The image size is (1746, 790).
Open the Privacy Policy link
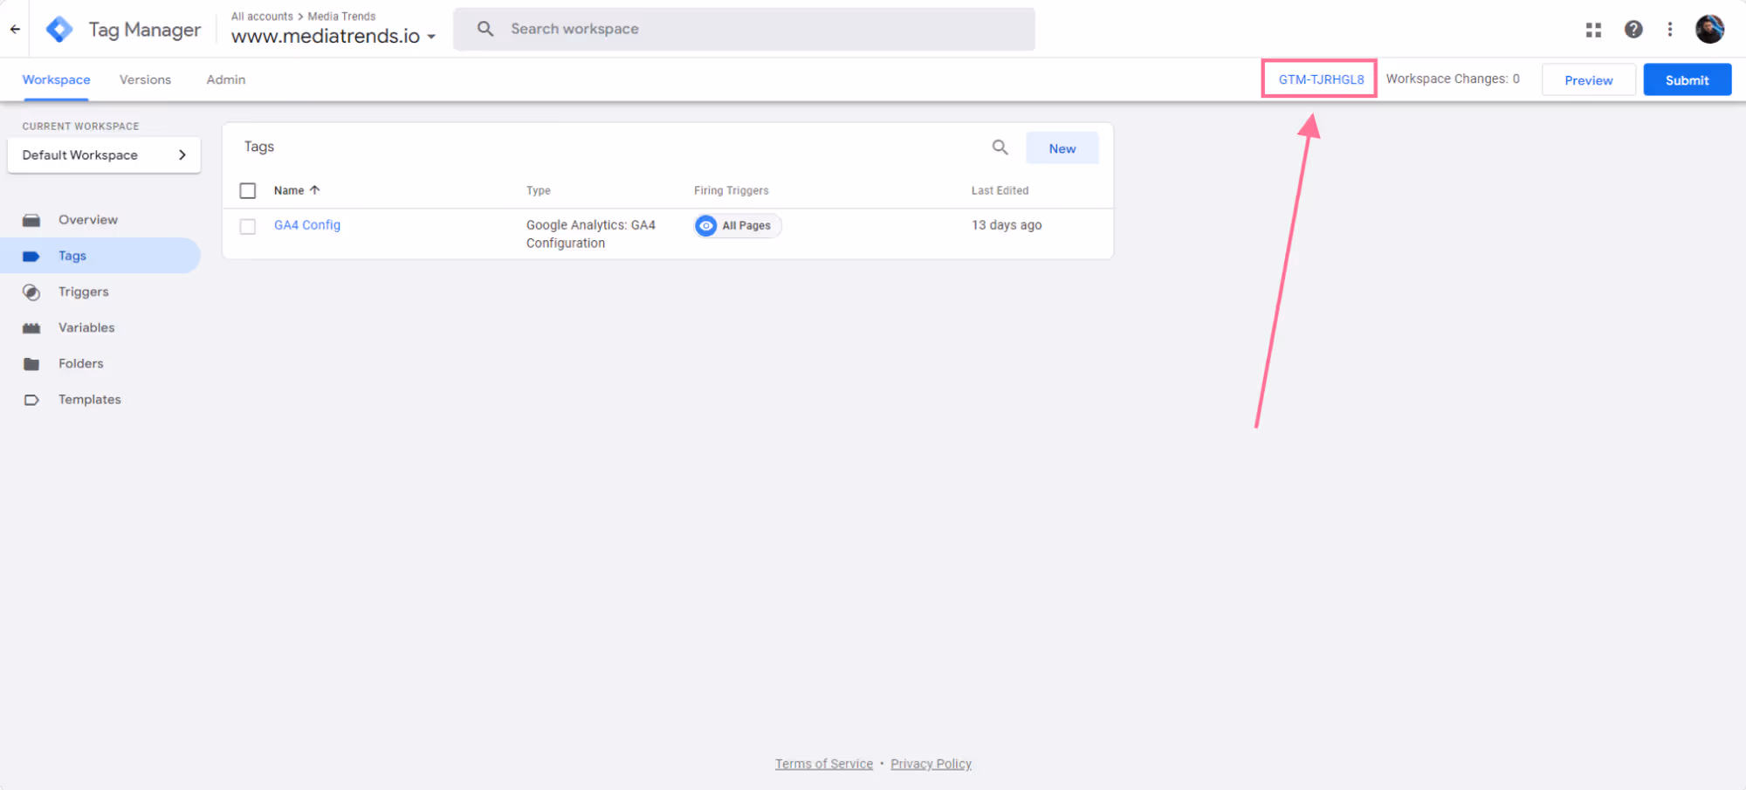[931, 764]
